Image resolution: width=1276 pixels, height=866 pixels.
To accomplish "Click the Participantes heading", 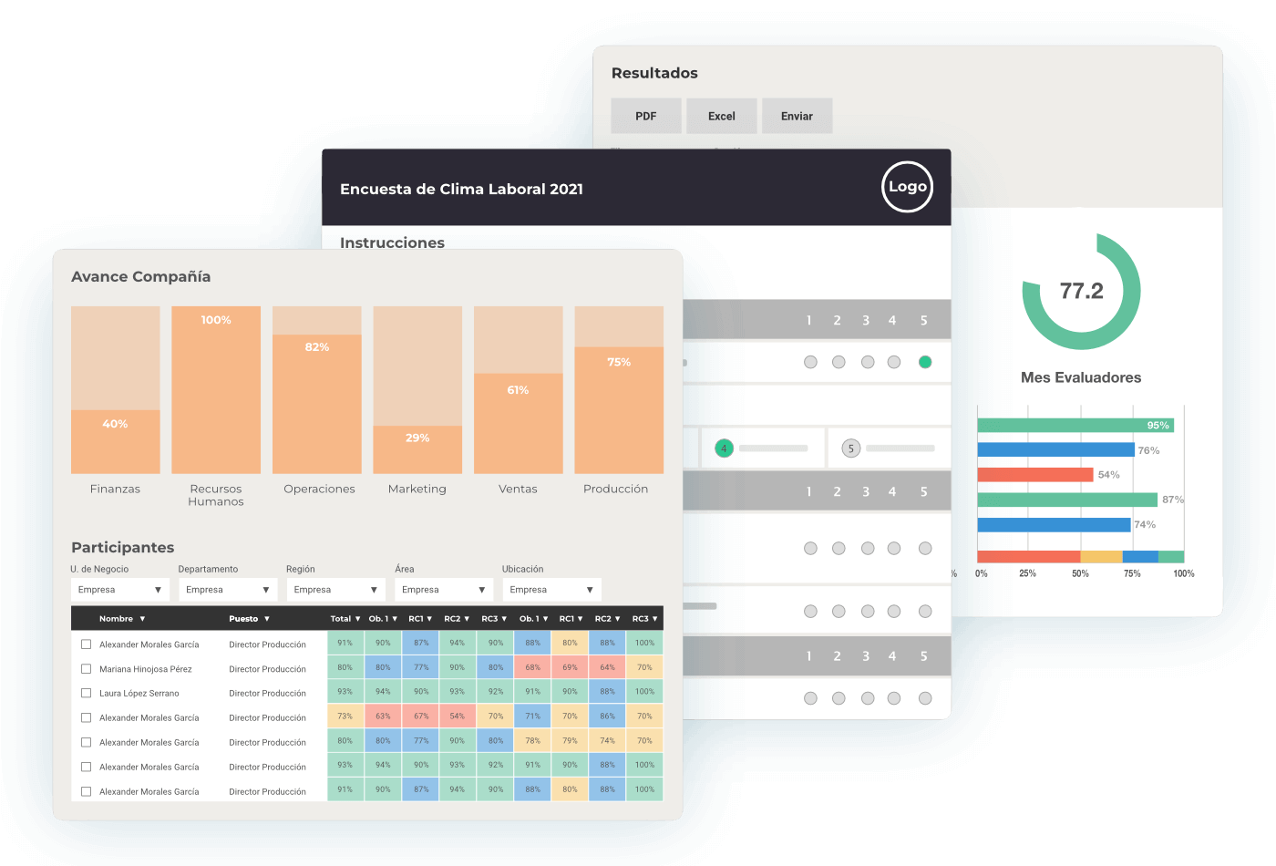I will point(123,548).
